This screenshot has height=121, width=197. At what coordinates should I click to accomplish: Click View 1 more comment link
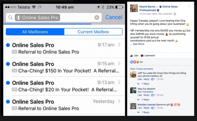(142, 69)
